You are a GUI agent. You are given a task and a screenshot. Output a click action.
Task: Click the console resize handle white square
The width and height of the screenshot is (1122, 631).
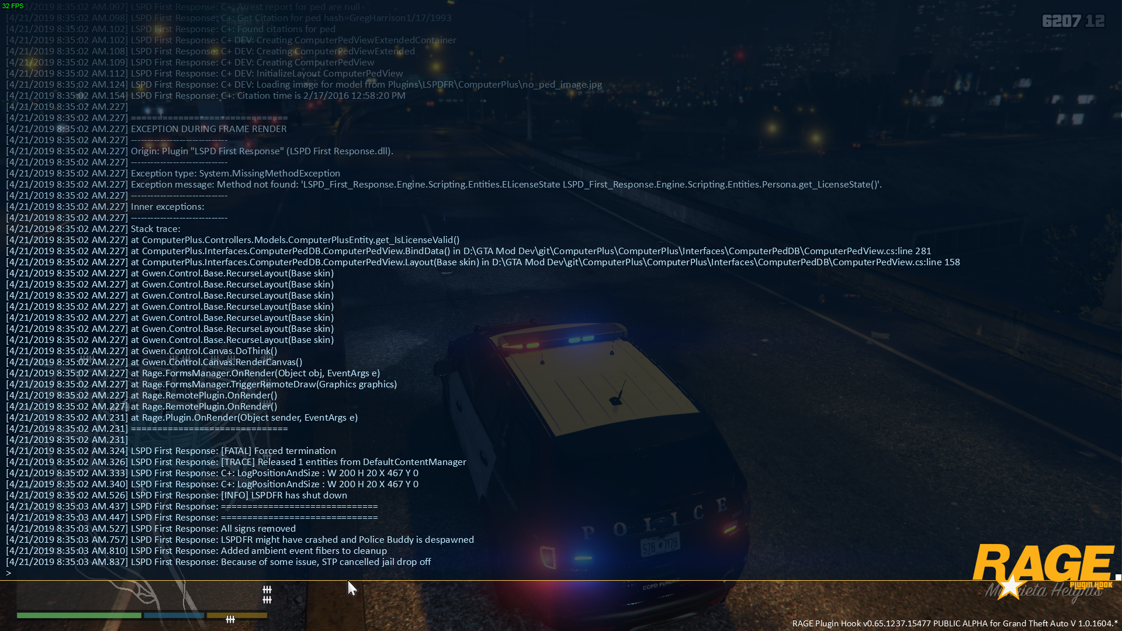click(x=1118, y=577)
